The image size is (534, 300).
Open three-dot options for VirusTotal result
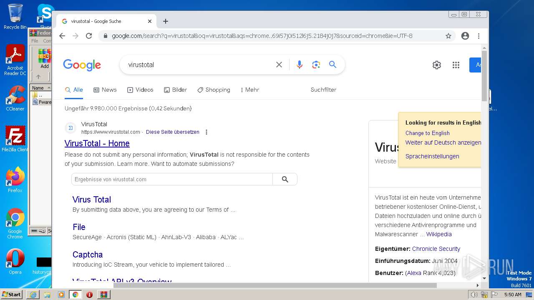(x=206, y=132)
